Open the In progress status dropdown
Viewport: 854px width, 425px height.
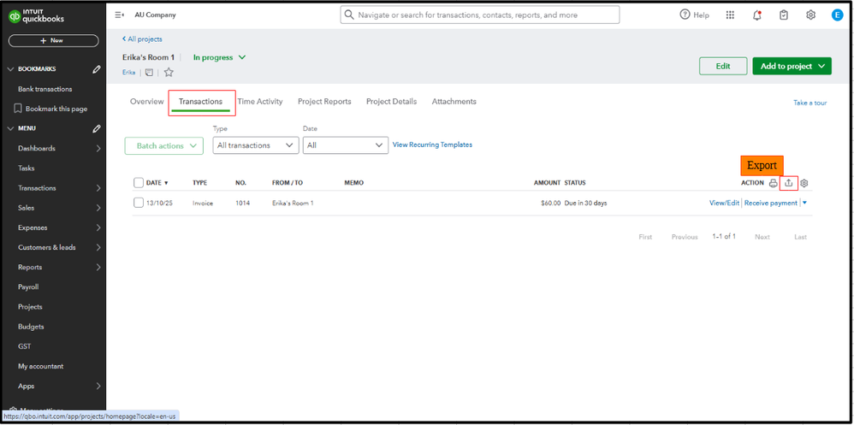coord(220,57)
